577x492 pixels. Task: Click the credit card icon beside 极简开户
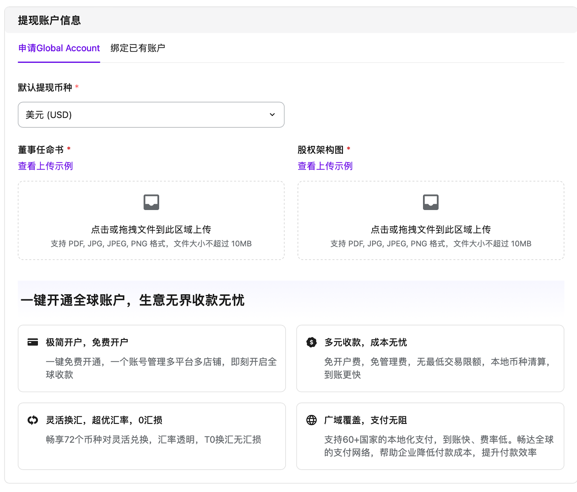click(33, 342)
